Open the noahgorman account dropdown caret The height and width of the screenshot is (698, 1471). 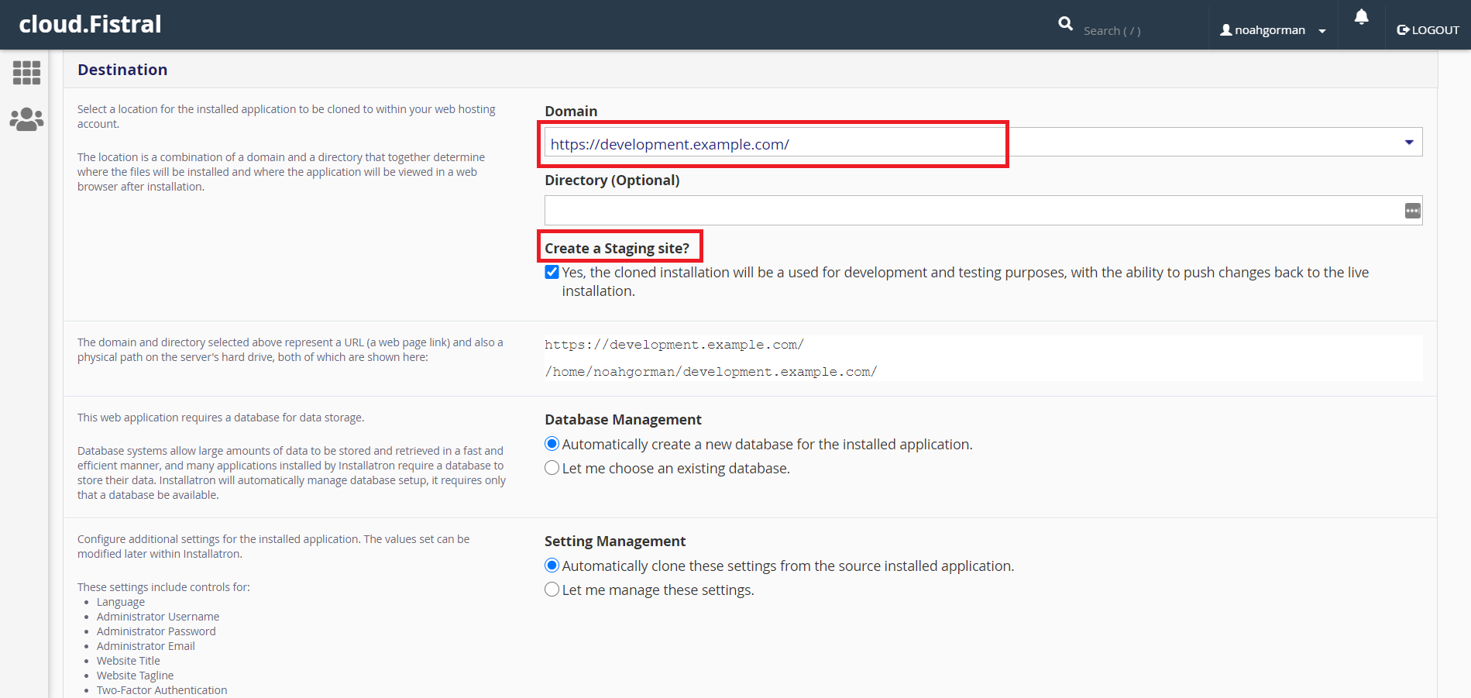tap(1322, 32)
